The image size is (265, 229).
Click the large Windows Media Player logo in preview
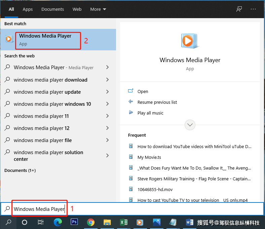coord(190,41)
